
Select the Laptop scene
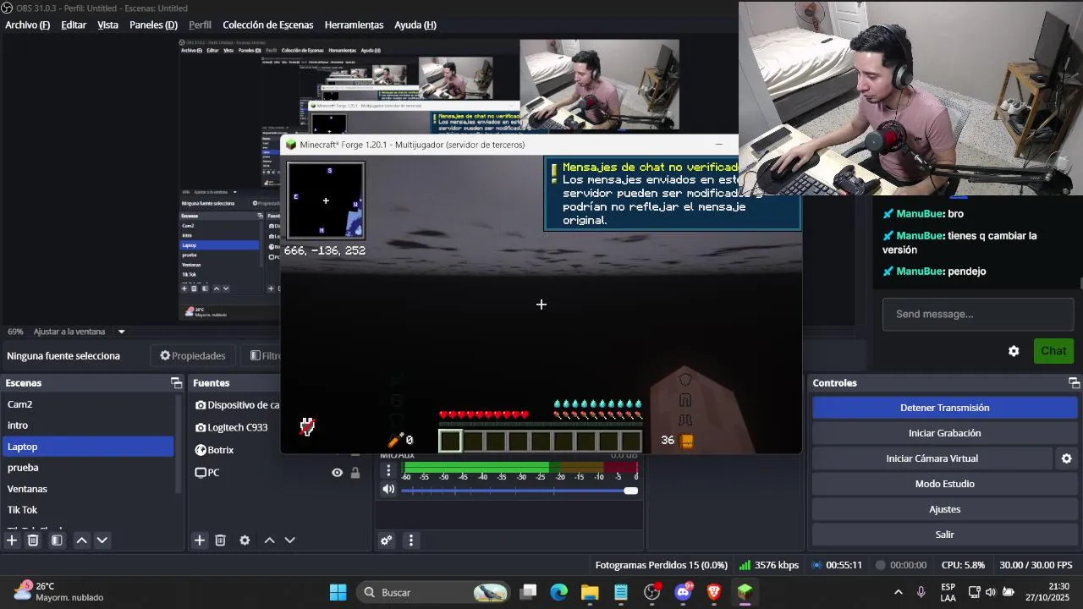pyautogui.click(x=87, y=447)
